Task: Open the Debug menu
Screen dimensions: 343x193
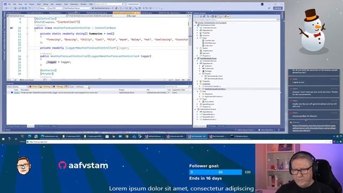Action: (x=46, y=4)
